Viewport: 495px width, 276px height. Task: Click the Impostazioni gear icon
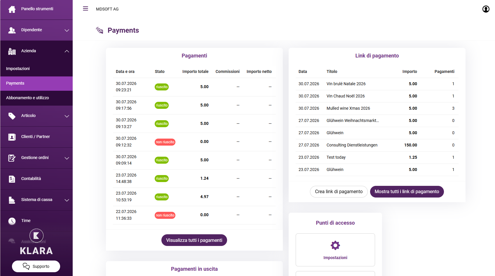pyautogui.click(x=335, y=245)
